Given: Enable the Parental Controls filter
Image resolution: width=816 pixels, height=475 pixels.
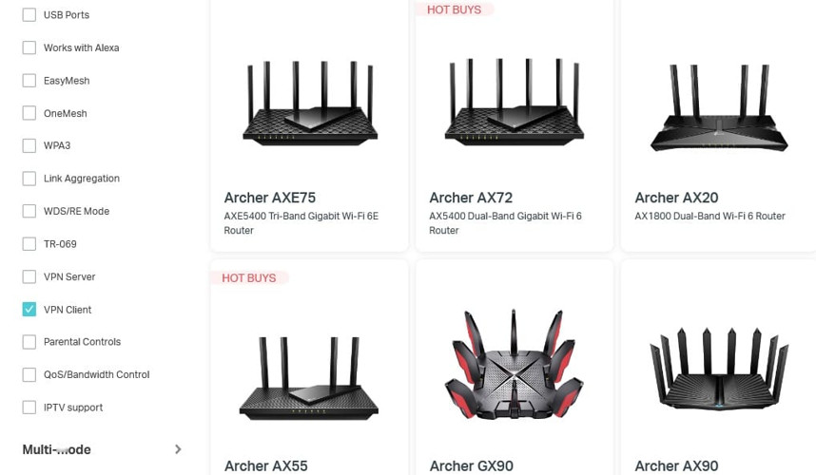Looking at the screenshot, I should [29, 342].
